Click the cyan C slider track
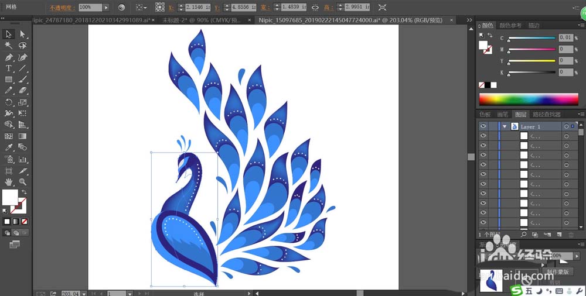 [531, 37]
